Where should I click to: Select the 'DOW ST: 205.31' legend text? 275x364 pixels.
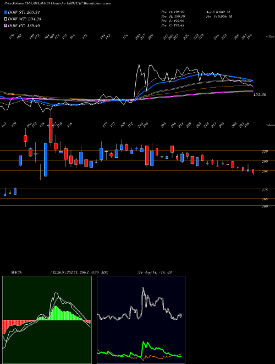click(x=24, y=12)
